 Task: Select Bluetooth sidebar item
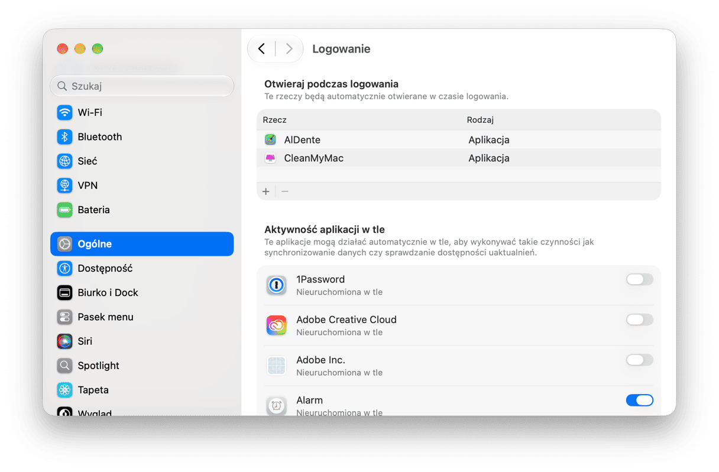pyautogui.click(x=142, y=136)
